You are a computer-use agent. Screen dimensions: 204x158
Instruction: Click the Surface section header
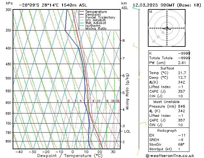(x=167, y=68)
